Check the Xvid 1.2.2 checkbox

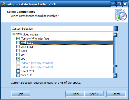click(18, 43)
